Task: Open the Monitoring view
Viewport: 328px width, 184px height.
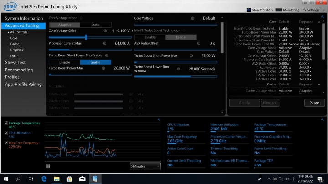Action: [287, 10]
